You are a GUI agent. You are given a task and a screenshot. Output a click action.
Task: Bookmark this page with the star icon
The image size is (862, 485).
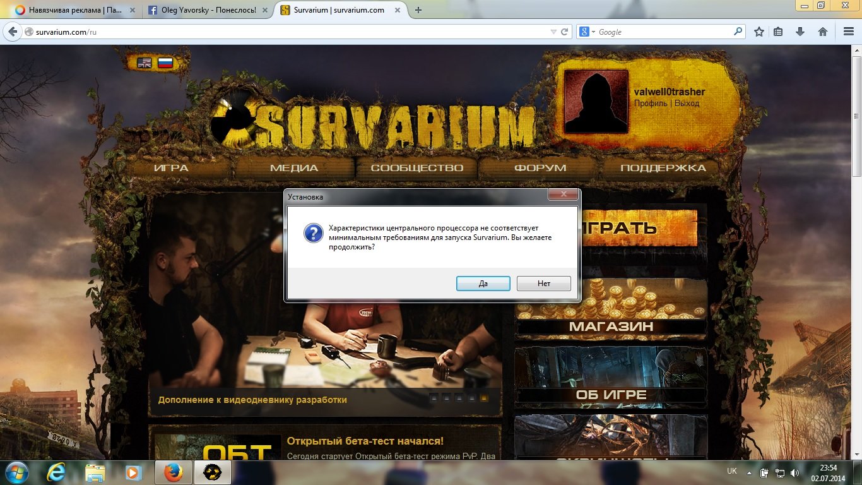click(759, 32)
